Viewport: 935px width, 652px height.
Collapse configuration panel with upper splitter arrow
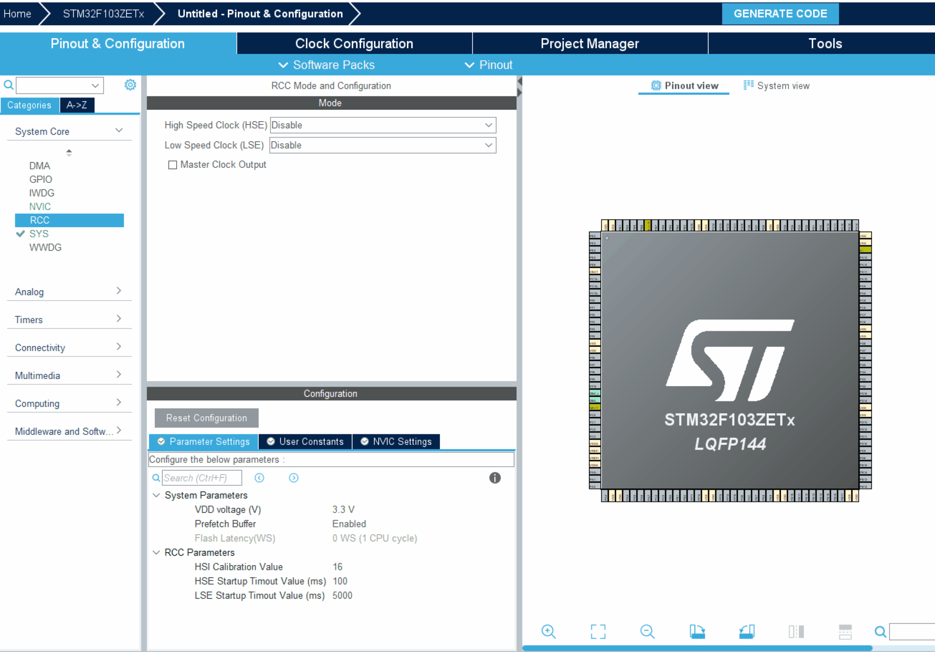tap(520, 81)
